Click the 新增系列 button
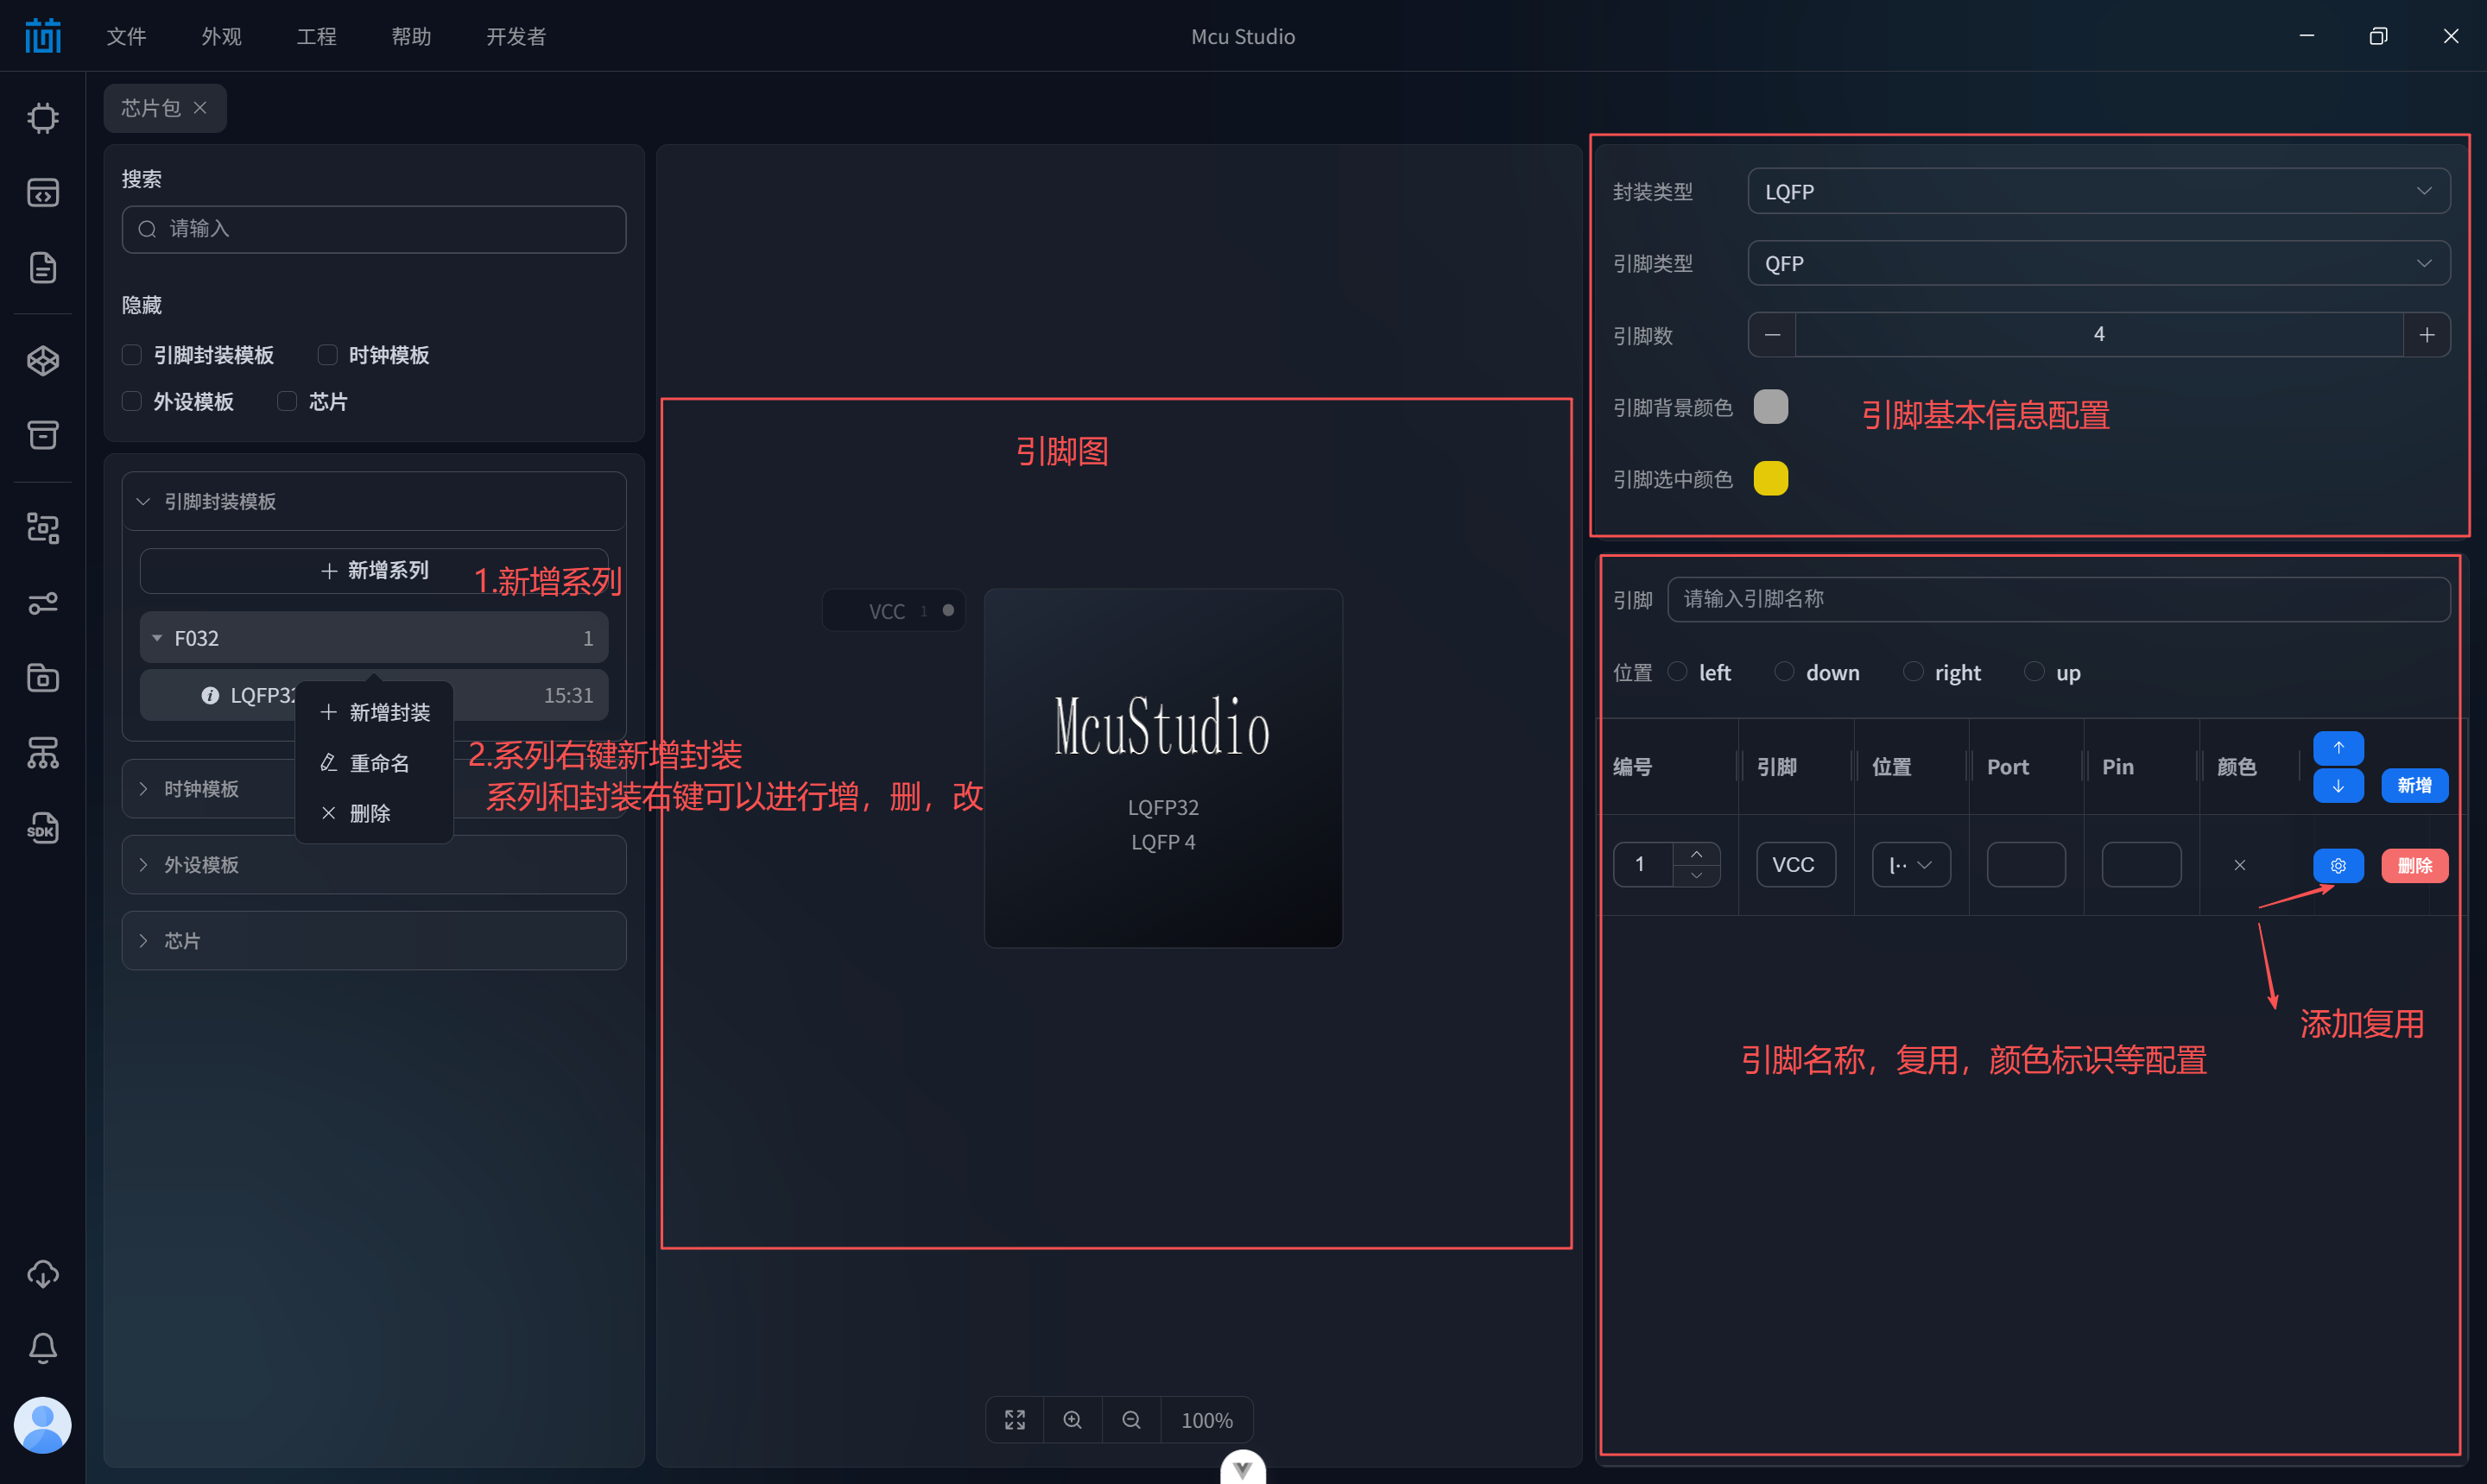Screen dimensions: 2487x1484 coord(373,570)
